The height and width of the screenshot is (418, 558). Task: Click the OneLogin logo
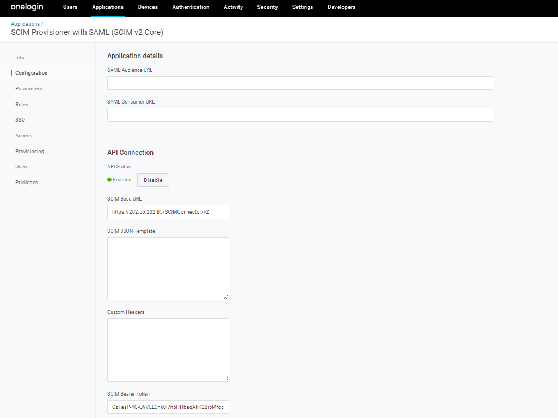(x=26, y=7)
